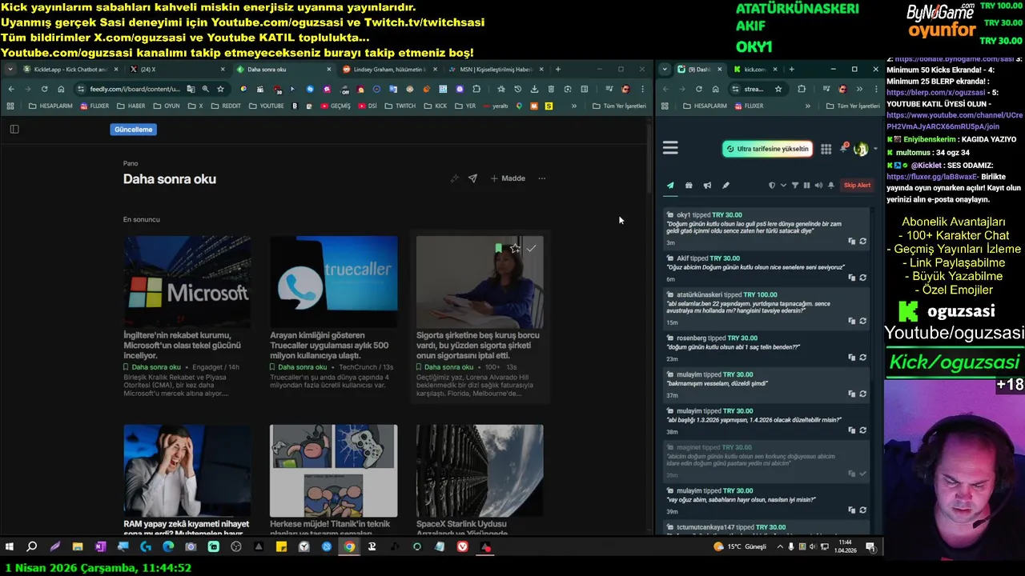Open the Chrome icon in the taskbar
The width and height of the screenshot is (1025, 576).
(x=349, y=547)
